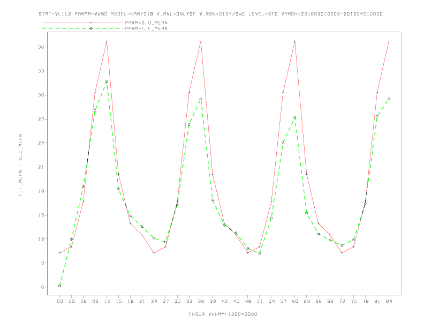Click x-axis forecast hour label 24

(x=154, y=301)
